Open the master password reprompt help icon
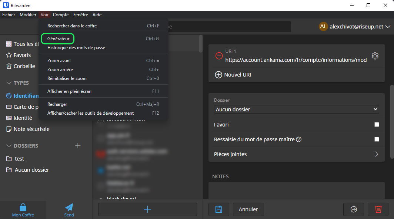This screenshot has width=394, height=219. 299,139
